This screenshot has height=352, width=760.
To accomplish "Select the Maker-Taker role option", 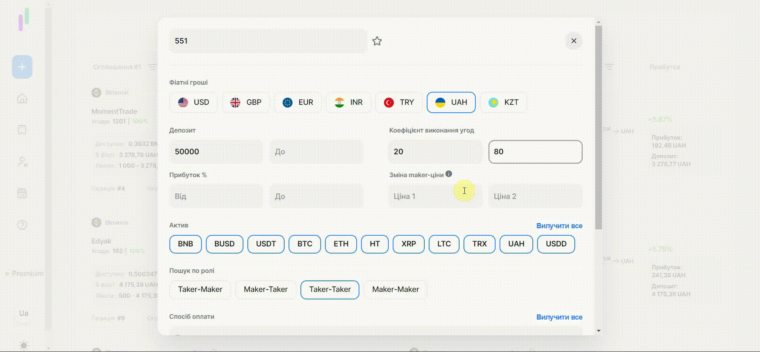I will (266, 290).
